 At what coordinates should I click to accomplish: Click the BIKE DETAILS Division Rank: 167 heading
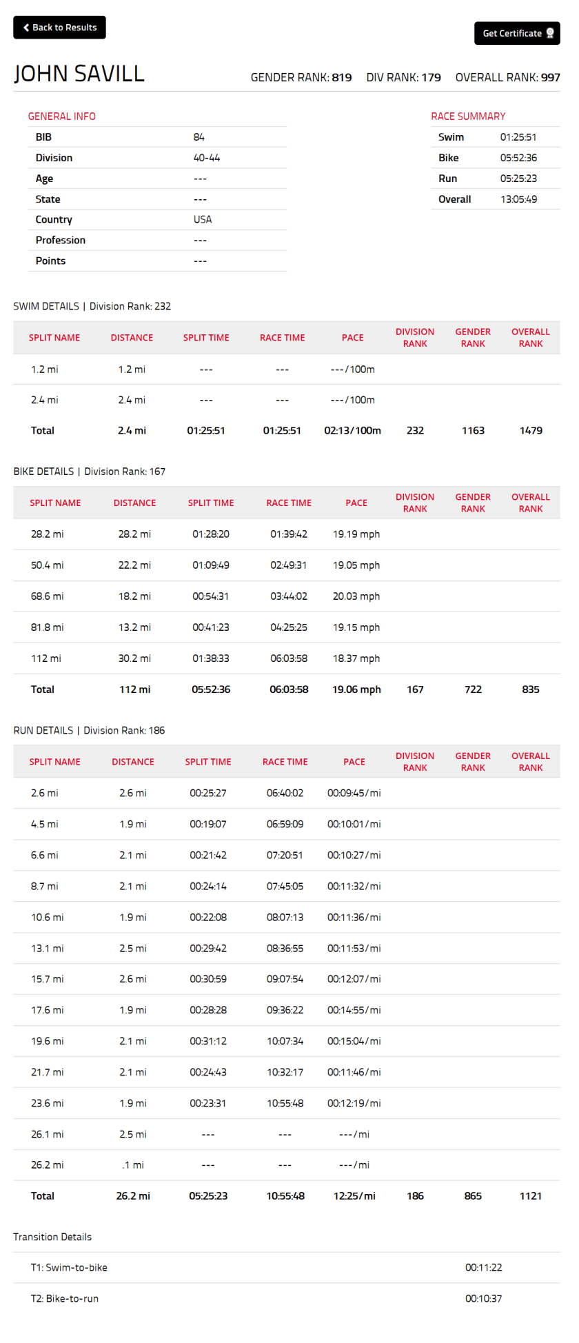[x=90, y=472]
